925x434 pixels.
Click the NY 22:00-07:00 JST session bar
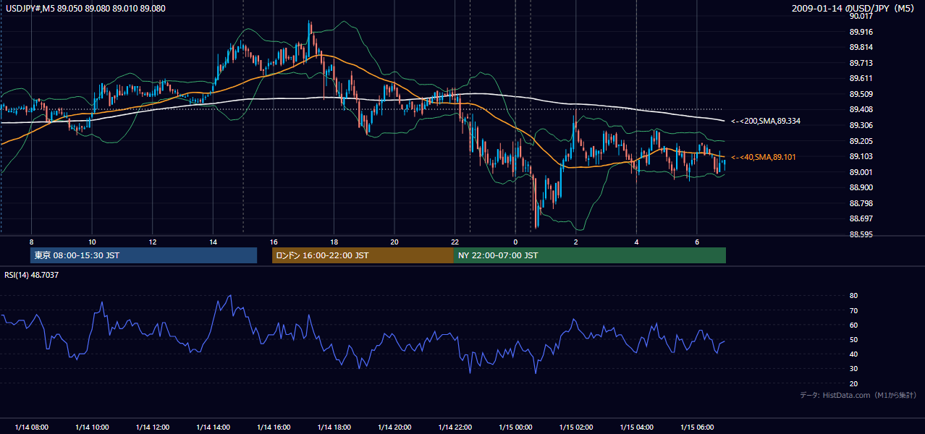pyautogui.click(x=590, y=255)
